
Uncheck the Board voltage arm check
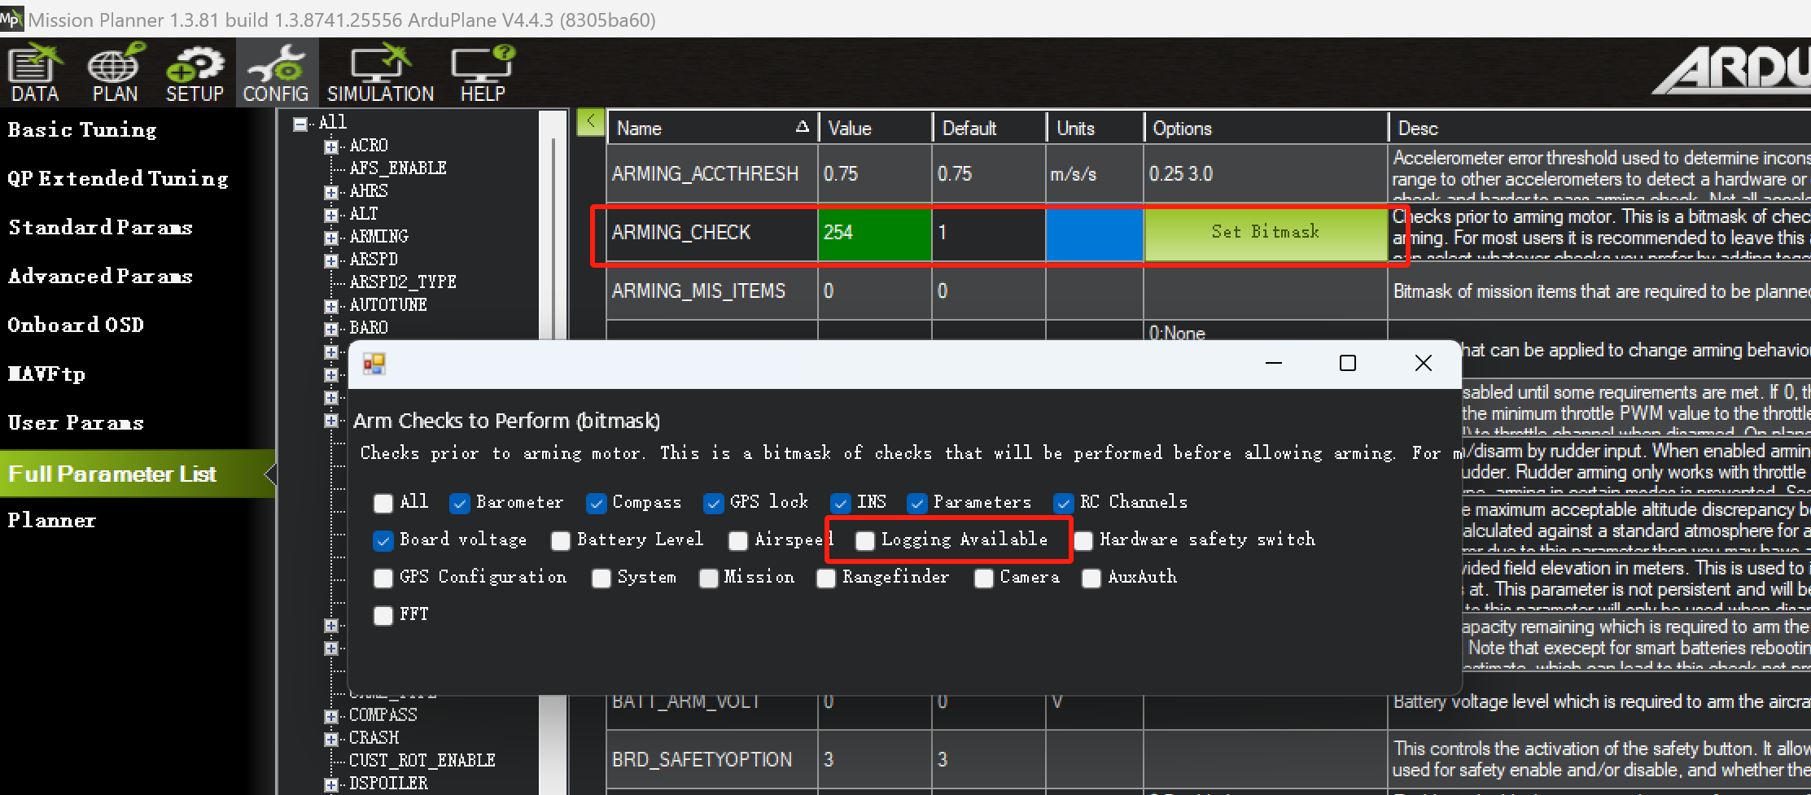point(383,540)
